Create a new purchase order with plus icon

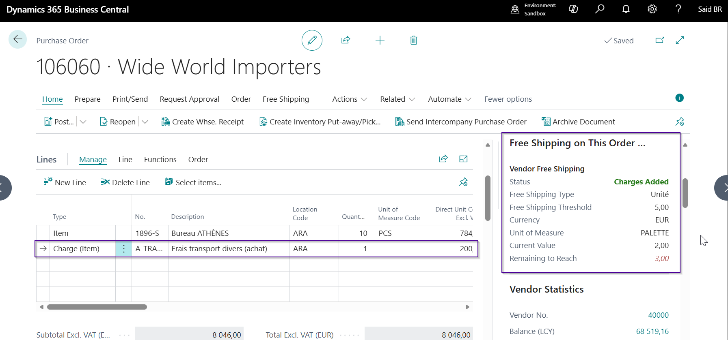point(380,40)
